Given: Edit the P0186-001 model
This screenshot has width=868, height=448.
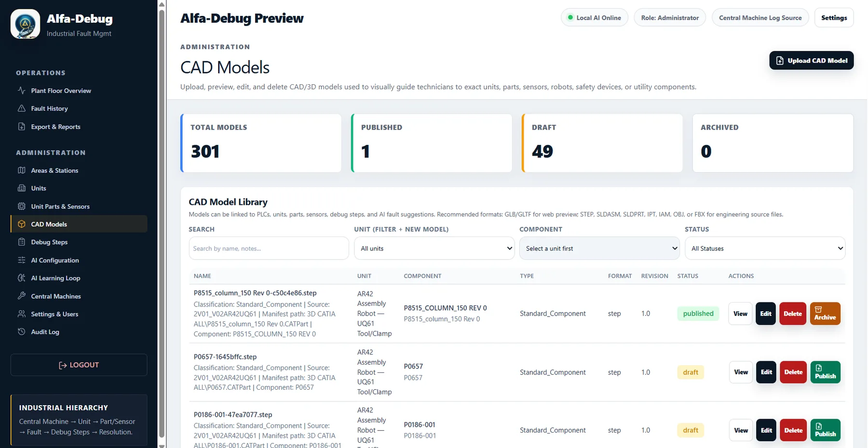Looking at the screenshot, I should pyautogui.click(x=766, y=430).
